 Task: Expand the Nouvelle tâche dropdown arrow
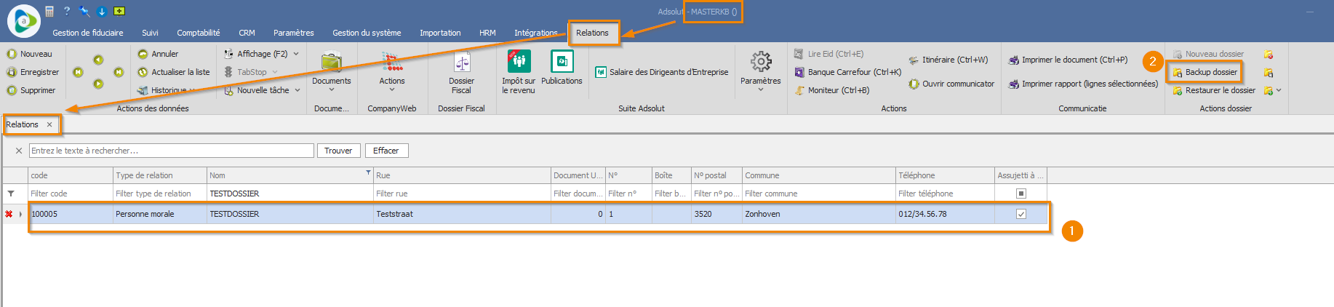coord(297,90)
